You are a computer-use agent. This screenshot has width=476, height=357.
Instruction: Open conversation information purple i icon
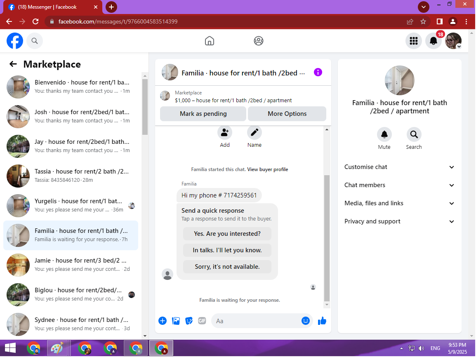tap(318, 72)
